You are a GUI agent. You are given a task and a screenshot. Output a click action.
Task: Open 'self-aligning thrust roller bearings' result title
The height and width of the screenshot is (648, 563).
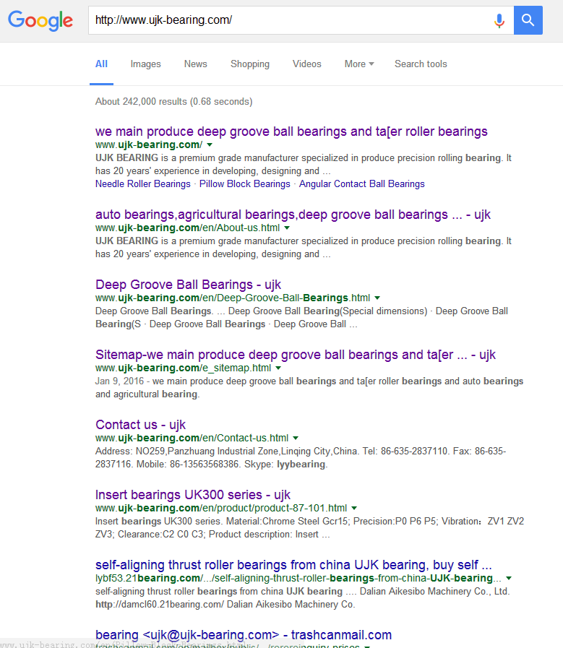(293, 564)
